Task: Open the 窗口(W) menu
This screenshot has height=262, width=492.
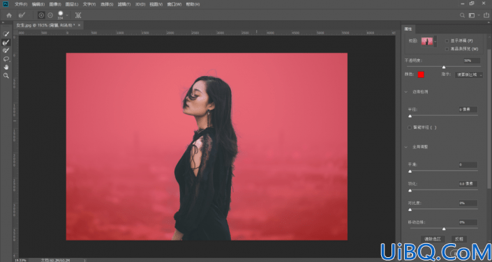Action: point(174,4)
